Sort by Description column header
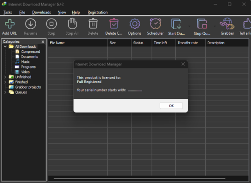This screenshot has height=183, width=251. [x=227, y=43]
